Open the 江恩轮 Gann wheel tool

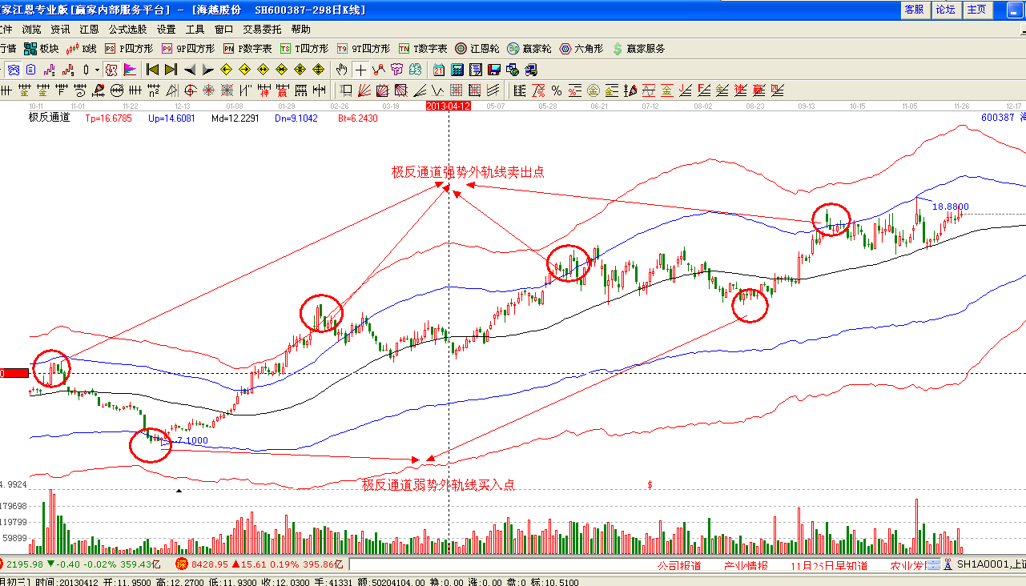coord(479,49)
